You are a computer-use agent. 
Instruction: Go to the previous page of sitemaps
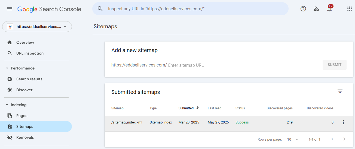click(x=332, y=139)
